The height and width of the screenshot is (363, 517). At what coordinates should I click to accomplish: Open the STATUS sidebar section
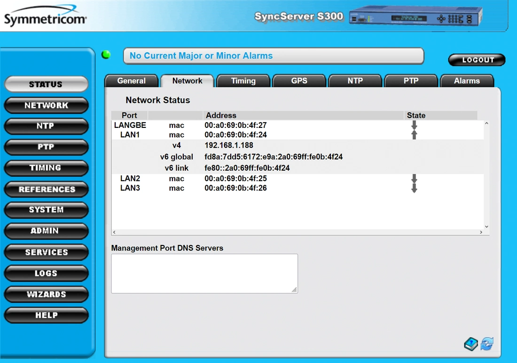click(46, 84)
